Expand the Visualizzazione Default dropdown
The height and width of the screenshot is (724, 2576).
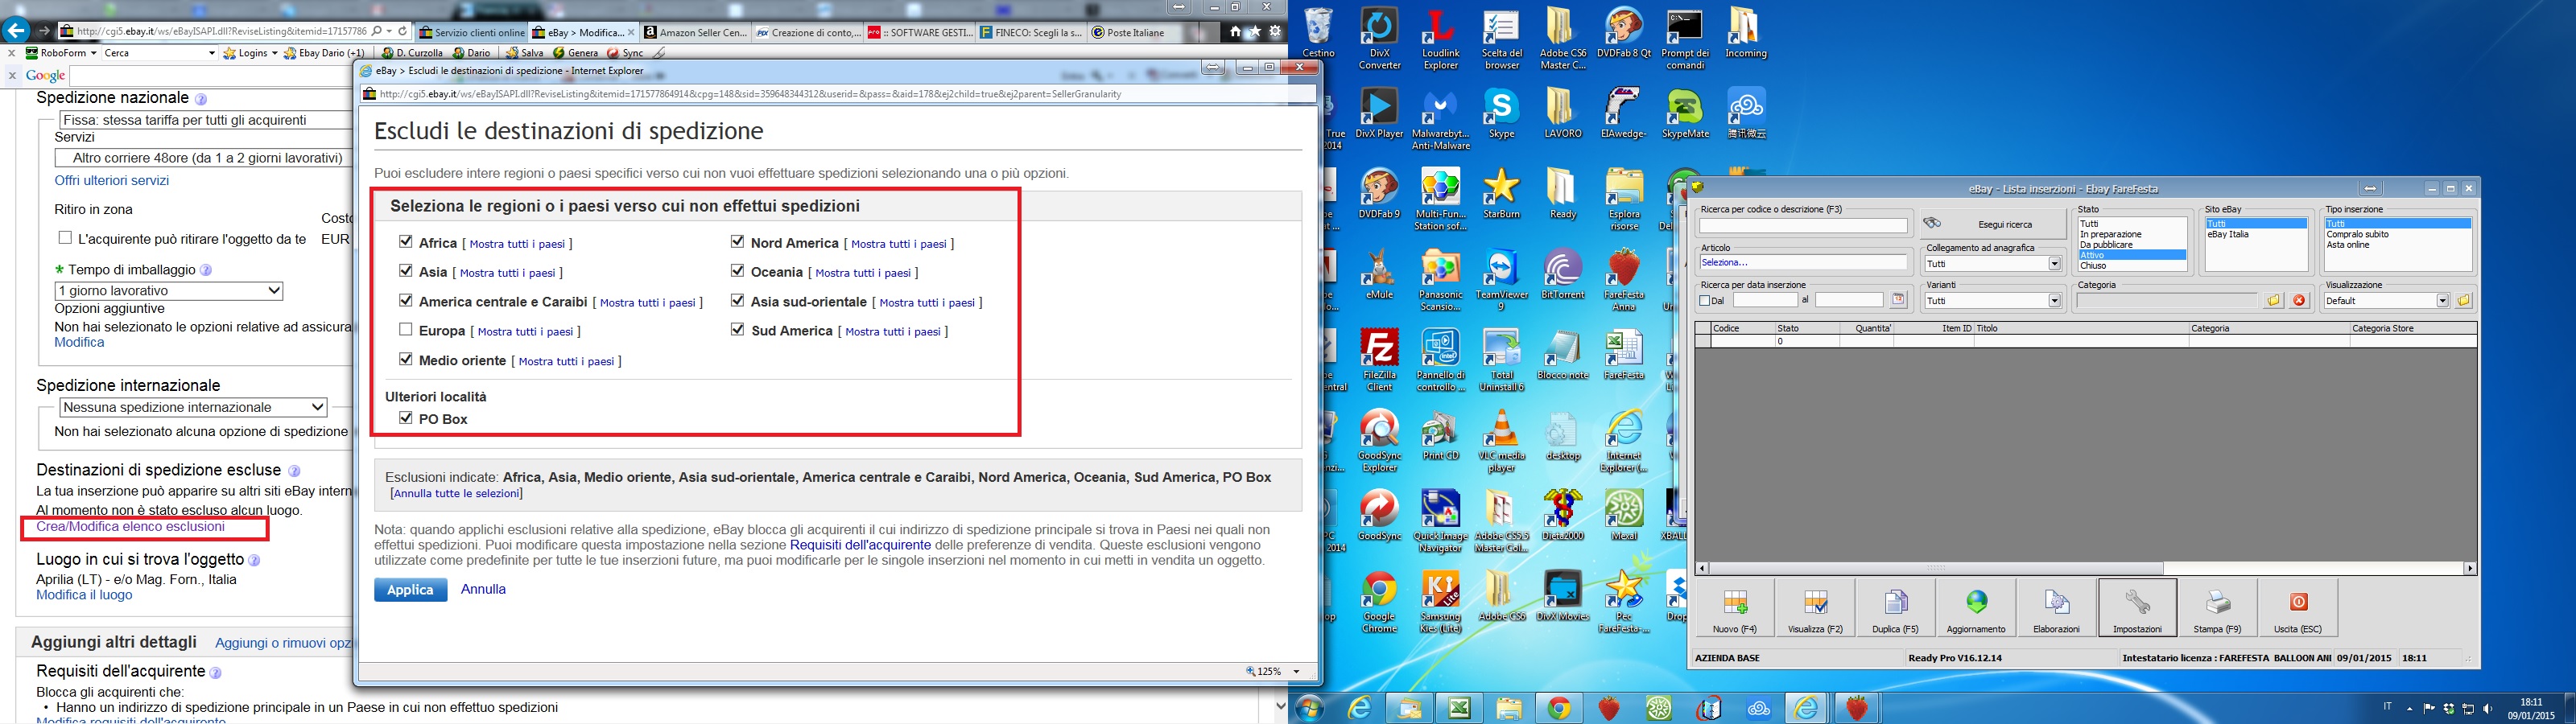(x=2442, y=301)
